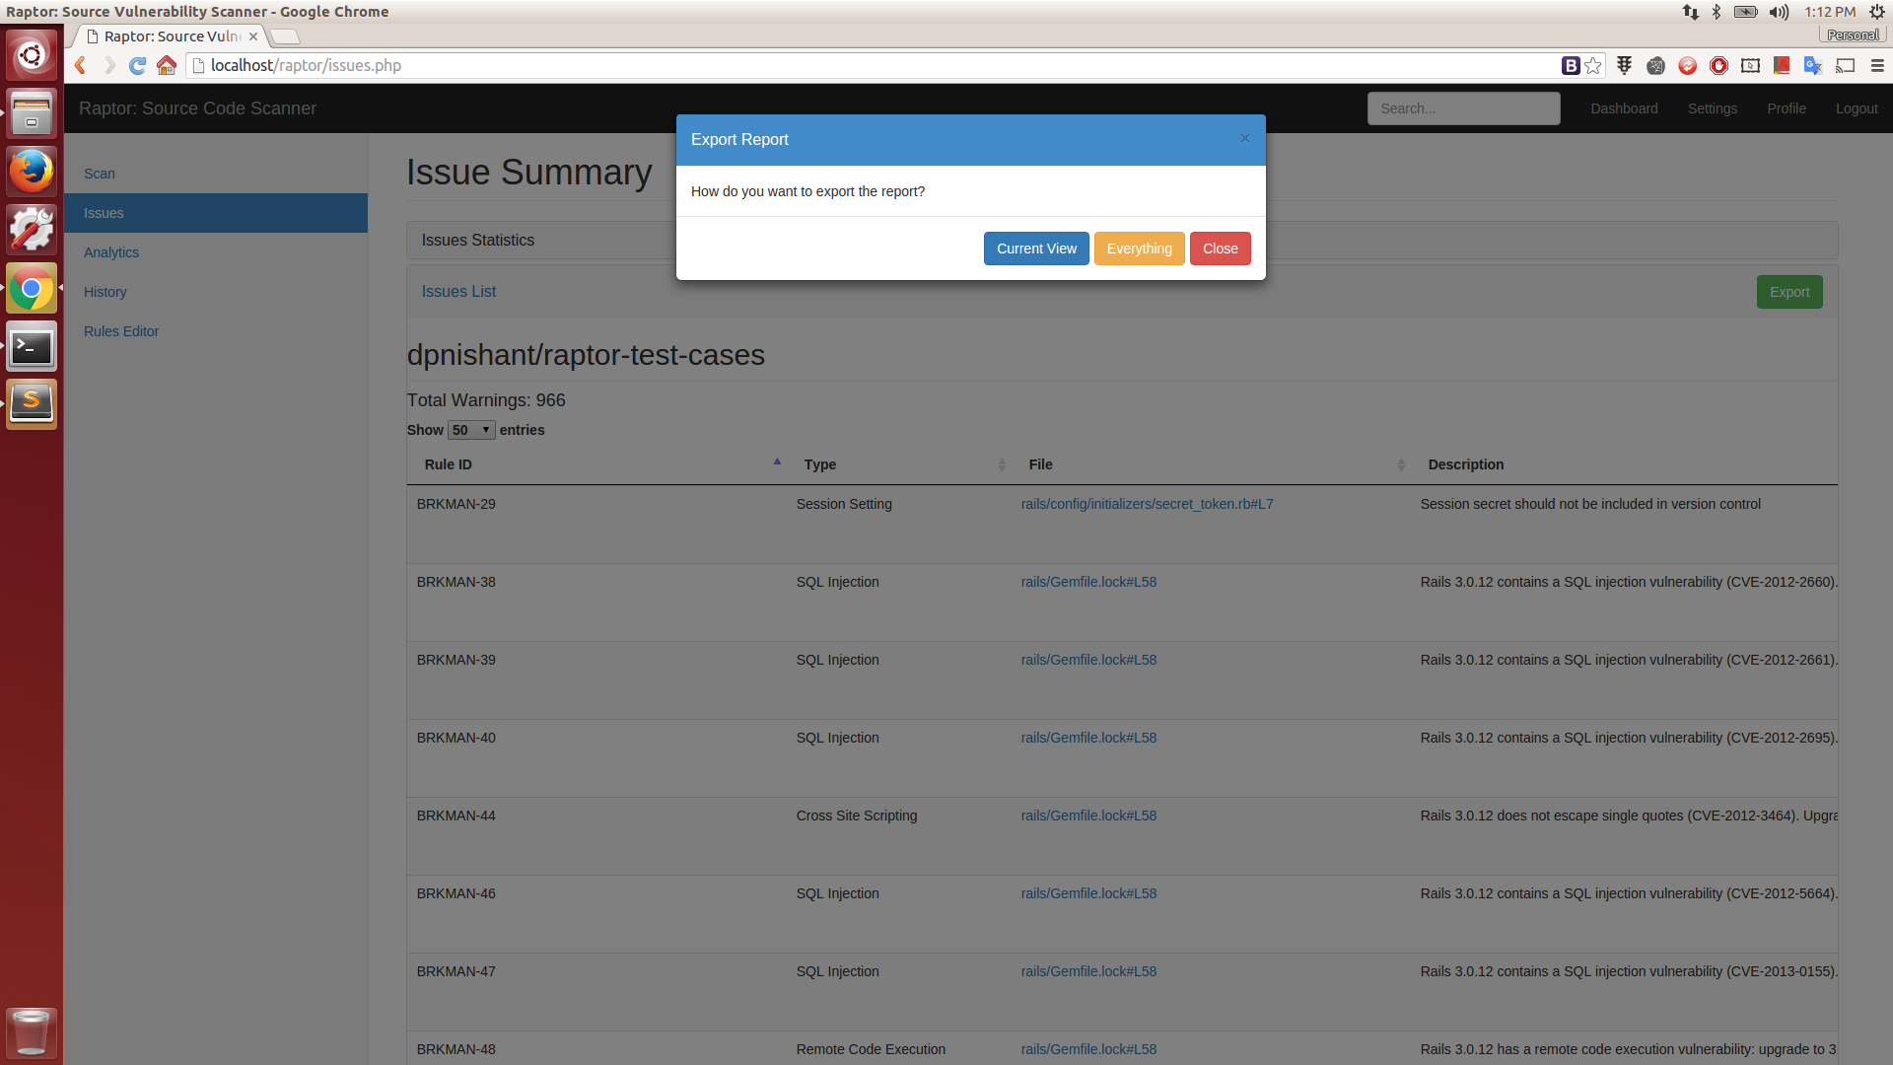Open Firefox from the Ubuntu dock

[x=32, y=172]
